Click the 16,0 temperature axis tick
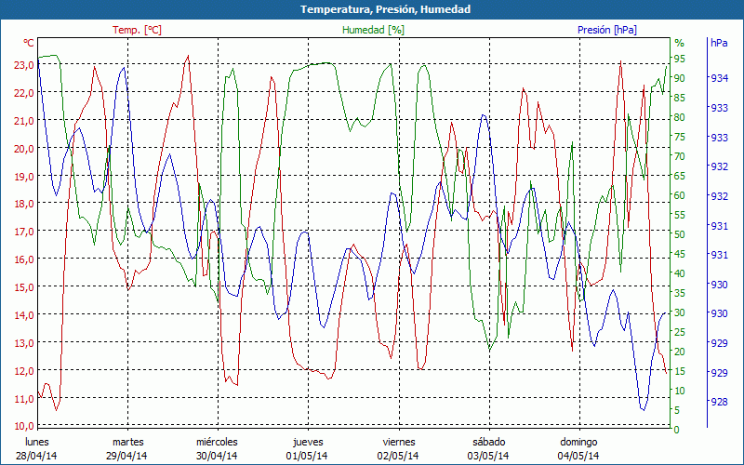744x465 pixels. [22, 259]
